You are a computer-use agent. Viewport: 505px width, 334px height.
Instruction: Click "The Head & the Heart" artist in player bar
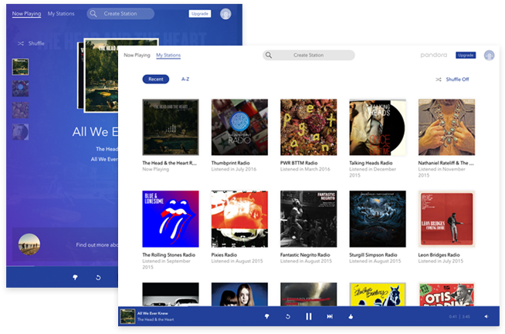[x=155, y=319]
